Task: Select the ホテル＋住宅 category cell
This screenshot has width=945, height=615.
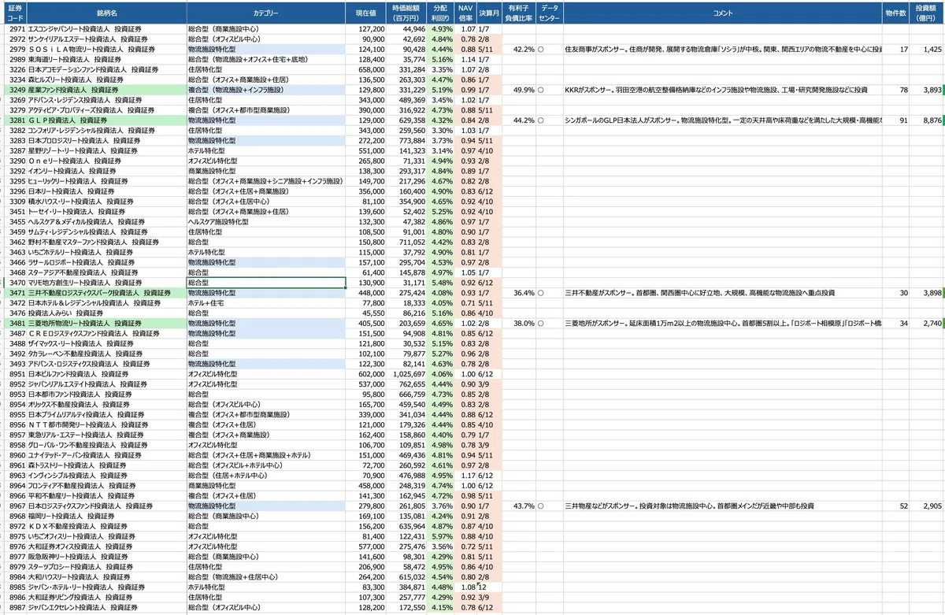Action: [x=267, y=303]
